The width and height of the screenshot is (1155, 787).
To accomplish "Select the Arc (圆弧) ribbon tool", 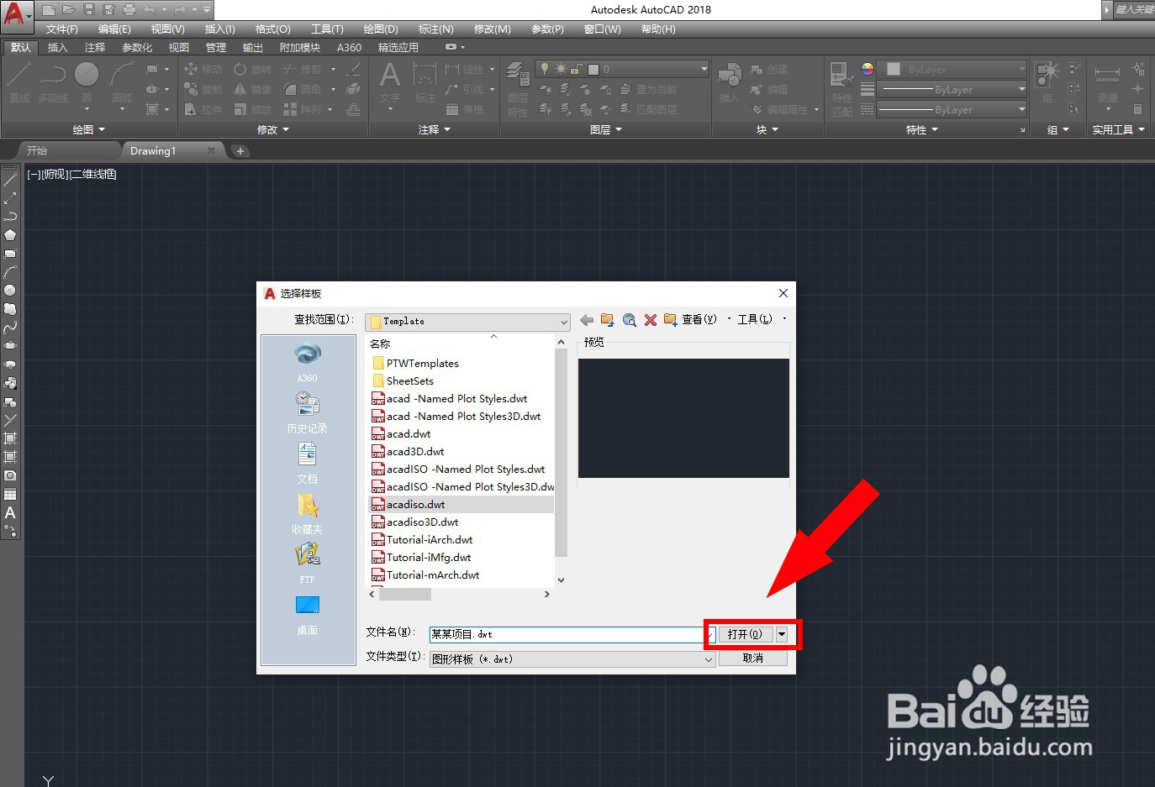I will coord(122,82).
